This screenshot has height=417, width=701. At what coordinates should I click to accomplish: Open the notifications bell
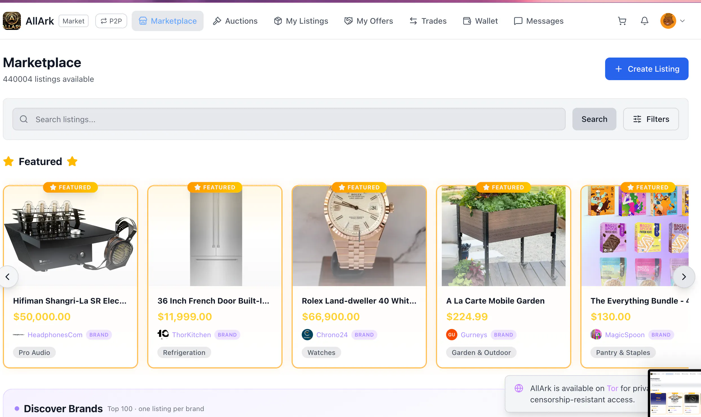click(x=644, y=21)
